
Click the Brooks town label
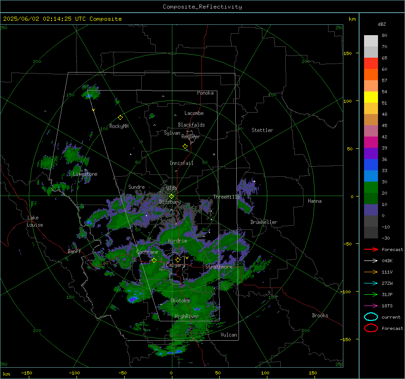click(x=320, y=315)
